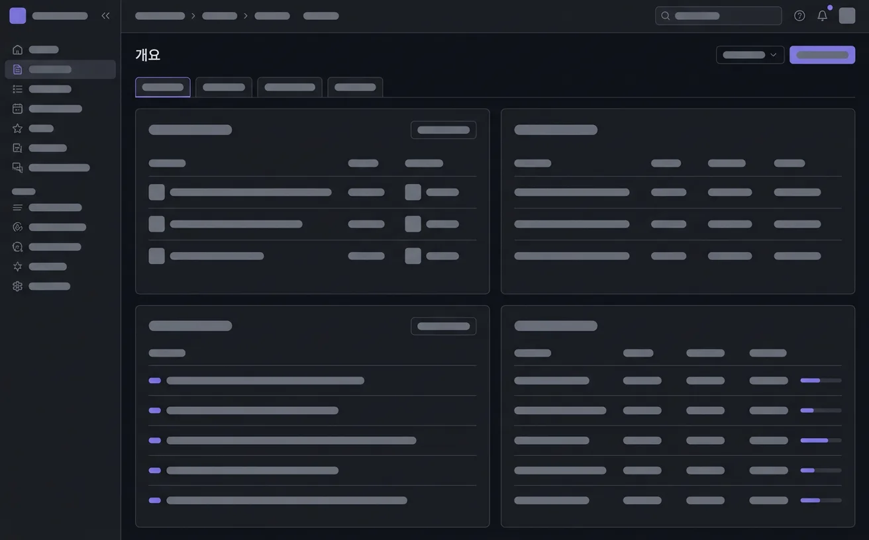Open the home icon in the sidebar
This screenshot has width=869, height=540.
tap(17, 50)
